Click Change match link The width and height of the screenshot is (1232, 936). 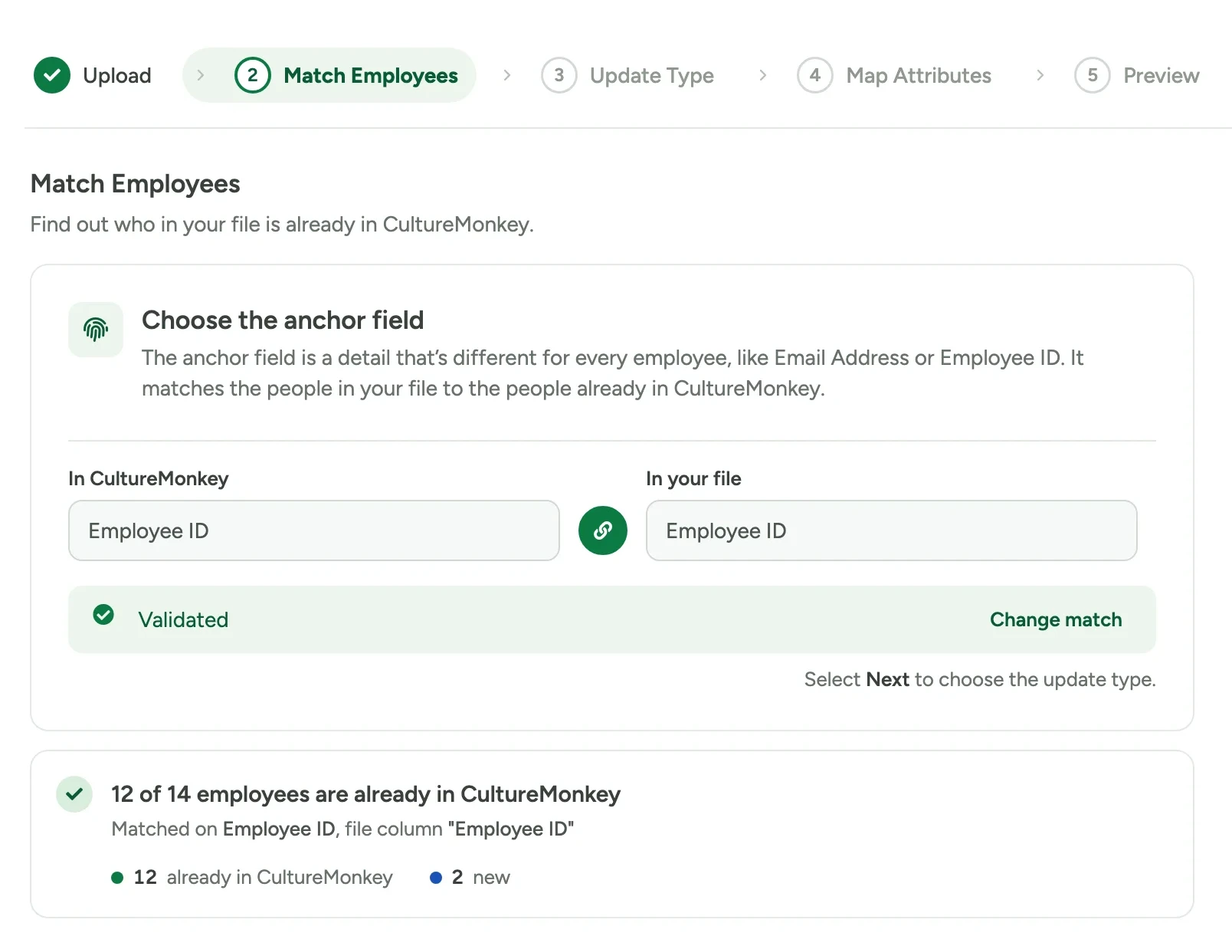[1056, 619]
